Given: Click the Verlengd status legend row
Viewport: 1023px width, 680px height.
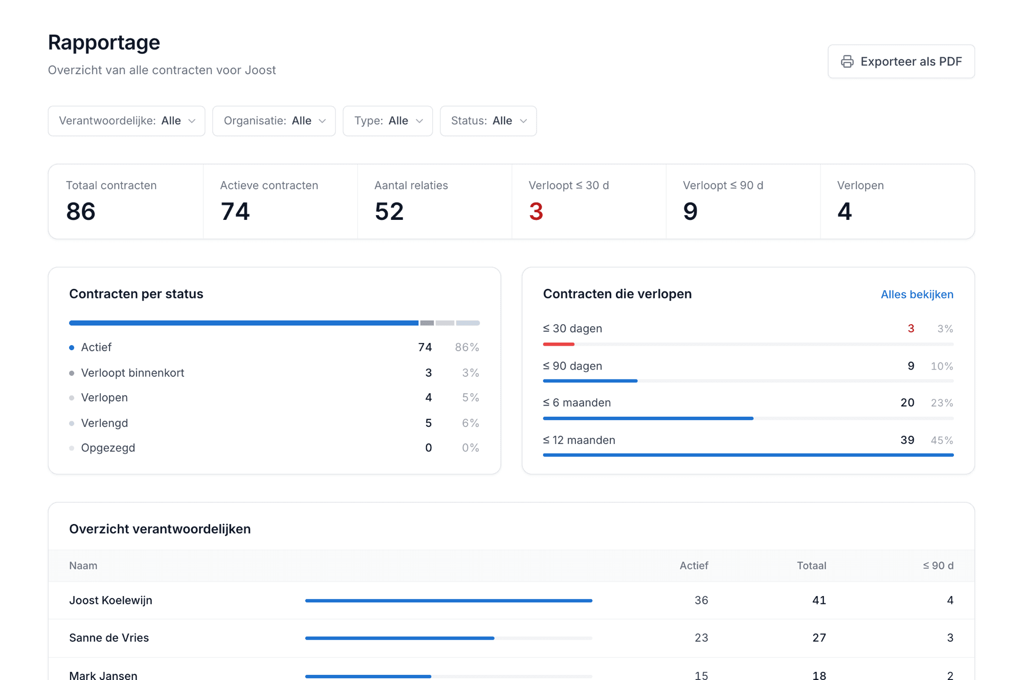Looking at the screenshot, I should (274, 423).
